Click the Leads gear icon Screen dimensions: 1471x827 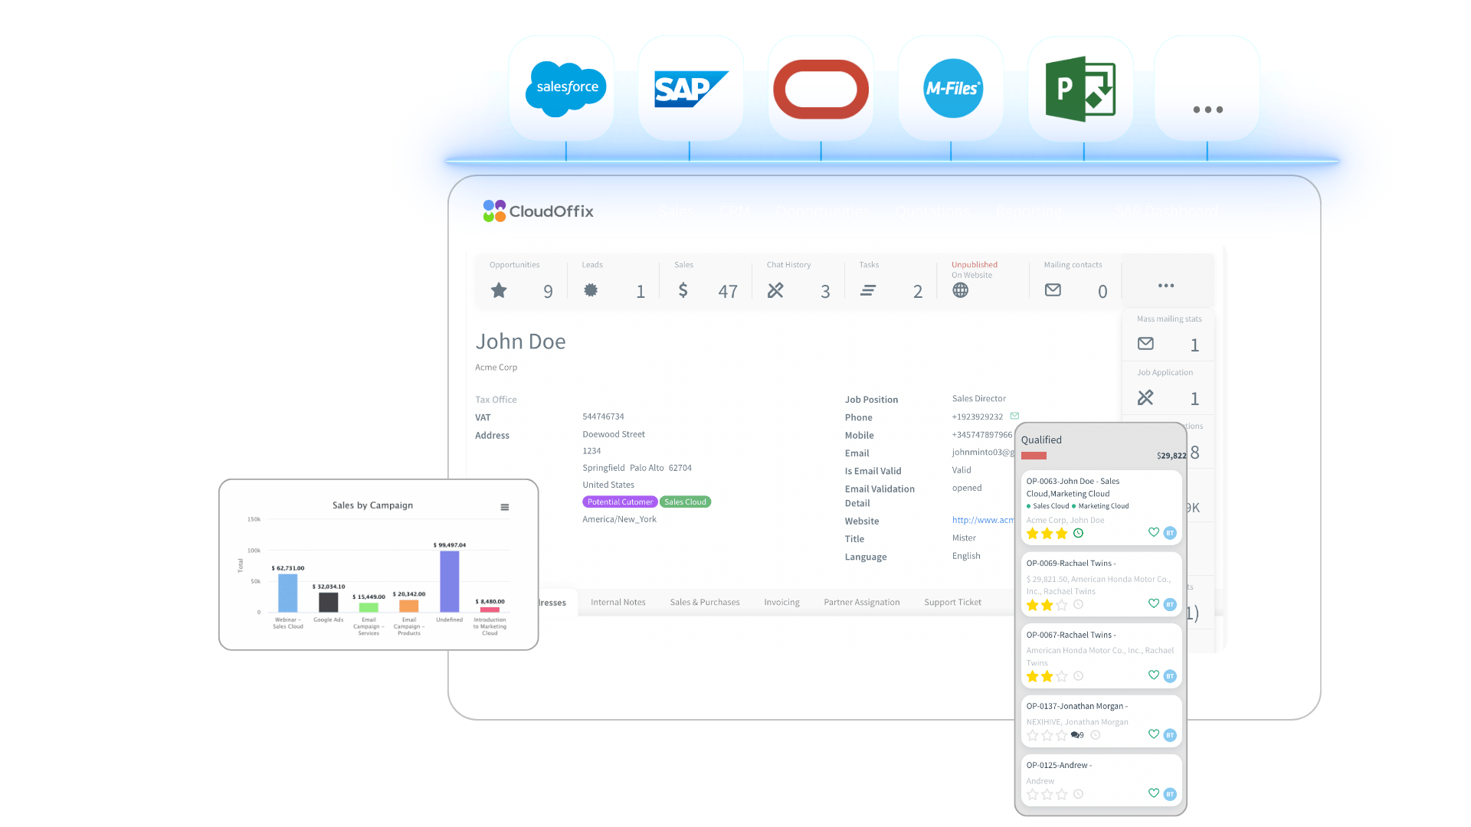pyautogui.click(x=591, y=291)
